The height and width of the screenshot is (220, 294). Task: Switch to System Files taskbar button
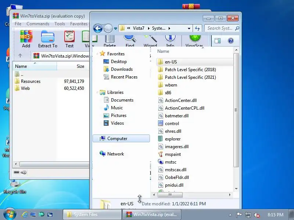pyautogui.click(x=92, y=214)
